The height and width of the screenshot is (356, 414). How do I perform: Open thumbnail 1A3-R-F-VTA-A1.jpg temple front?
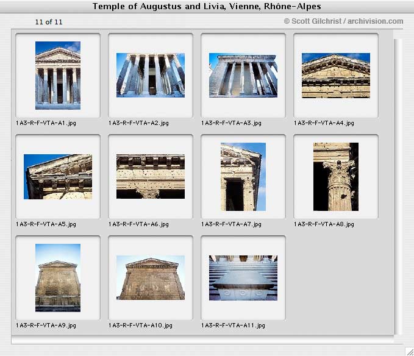coord(58,76)
